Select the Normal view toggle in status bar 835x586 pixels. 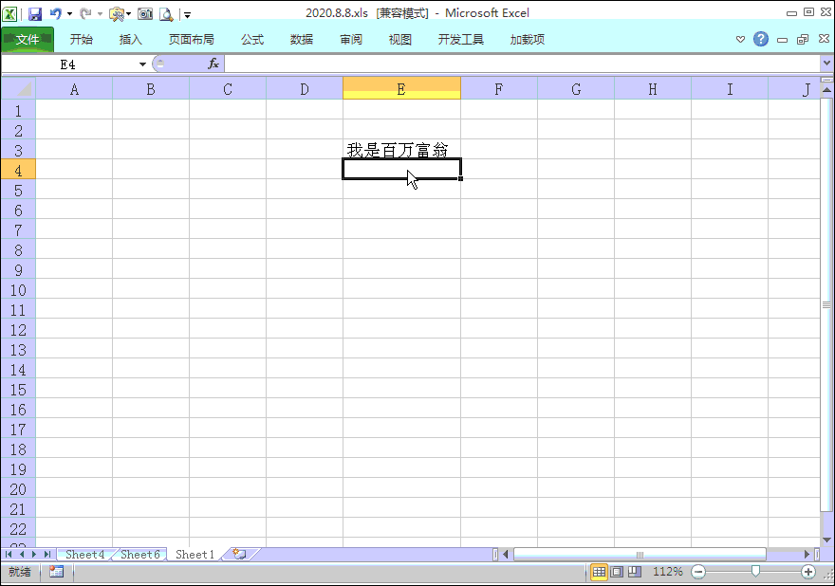599,572
